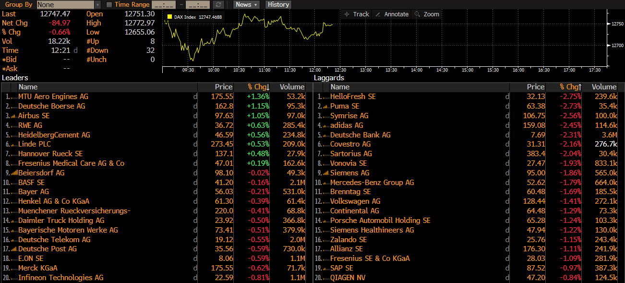Click the Time Range start time field

pyautogui.click(x=164, y=5)
